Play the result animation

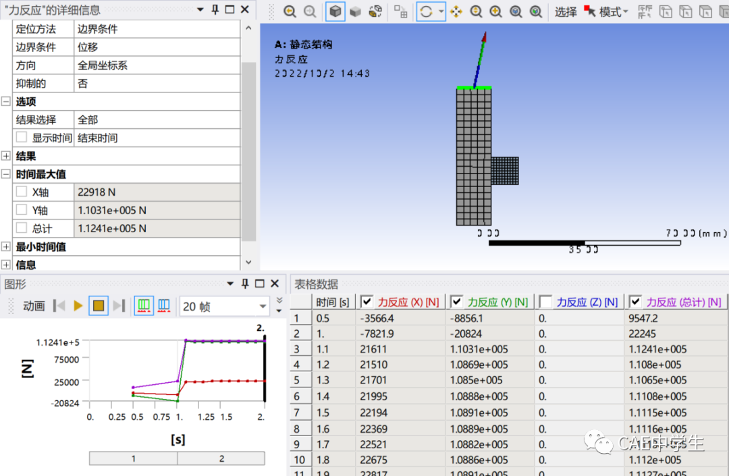point(78,306)
